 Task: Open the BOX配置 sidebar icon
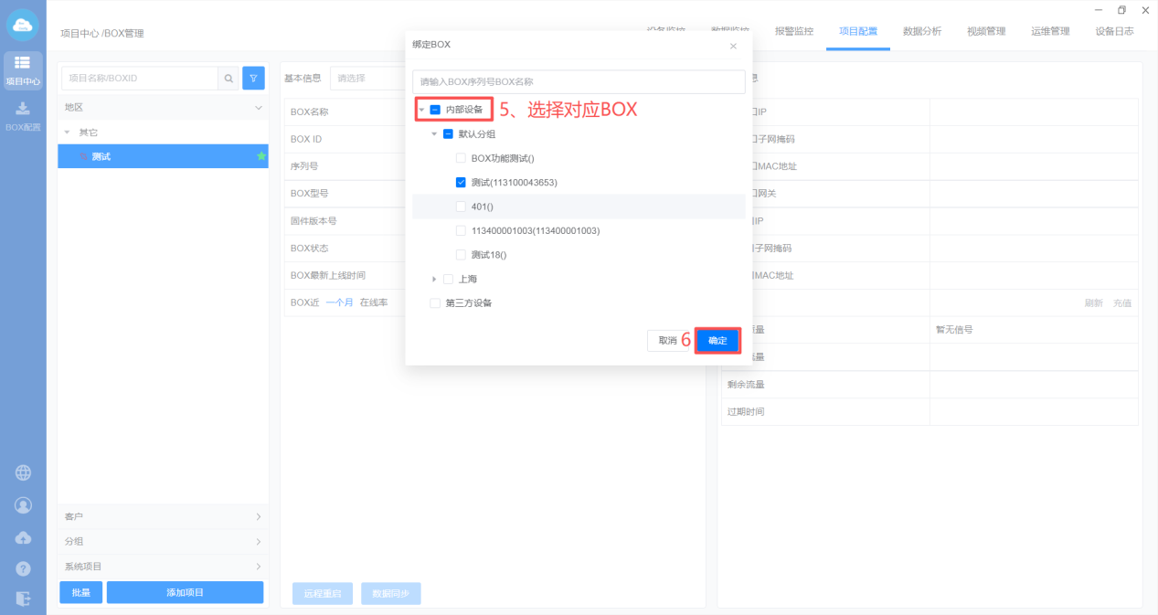23,115
